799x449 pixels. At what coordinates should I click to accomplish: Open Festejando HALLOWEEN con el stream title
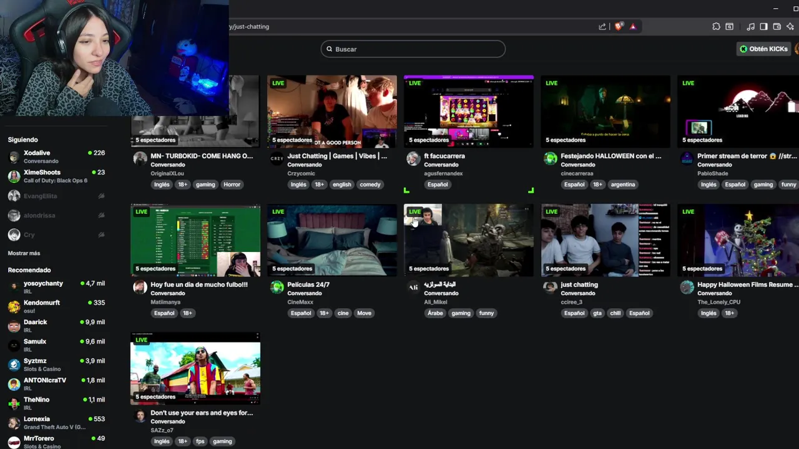click(610, 156)
